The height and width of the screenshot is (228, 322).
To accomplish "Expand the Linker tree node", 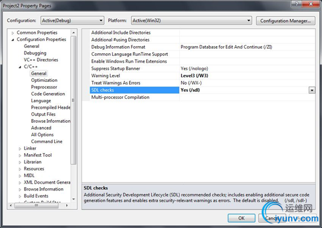I will tap(20, 148).
